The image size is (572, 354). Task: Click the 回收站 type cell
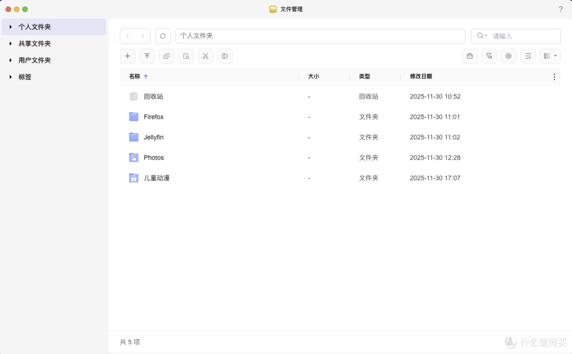coord(369,96)
